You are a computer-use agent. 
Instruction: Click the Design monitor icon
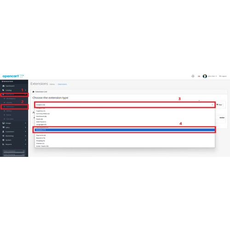click(3, 123)
